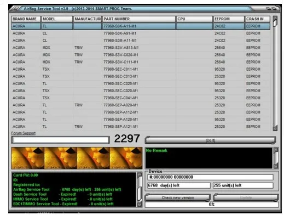
Task: Click the table scrollbar up arrow
Action: (x=275, y=18)
